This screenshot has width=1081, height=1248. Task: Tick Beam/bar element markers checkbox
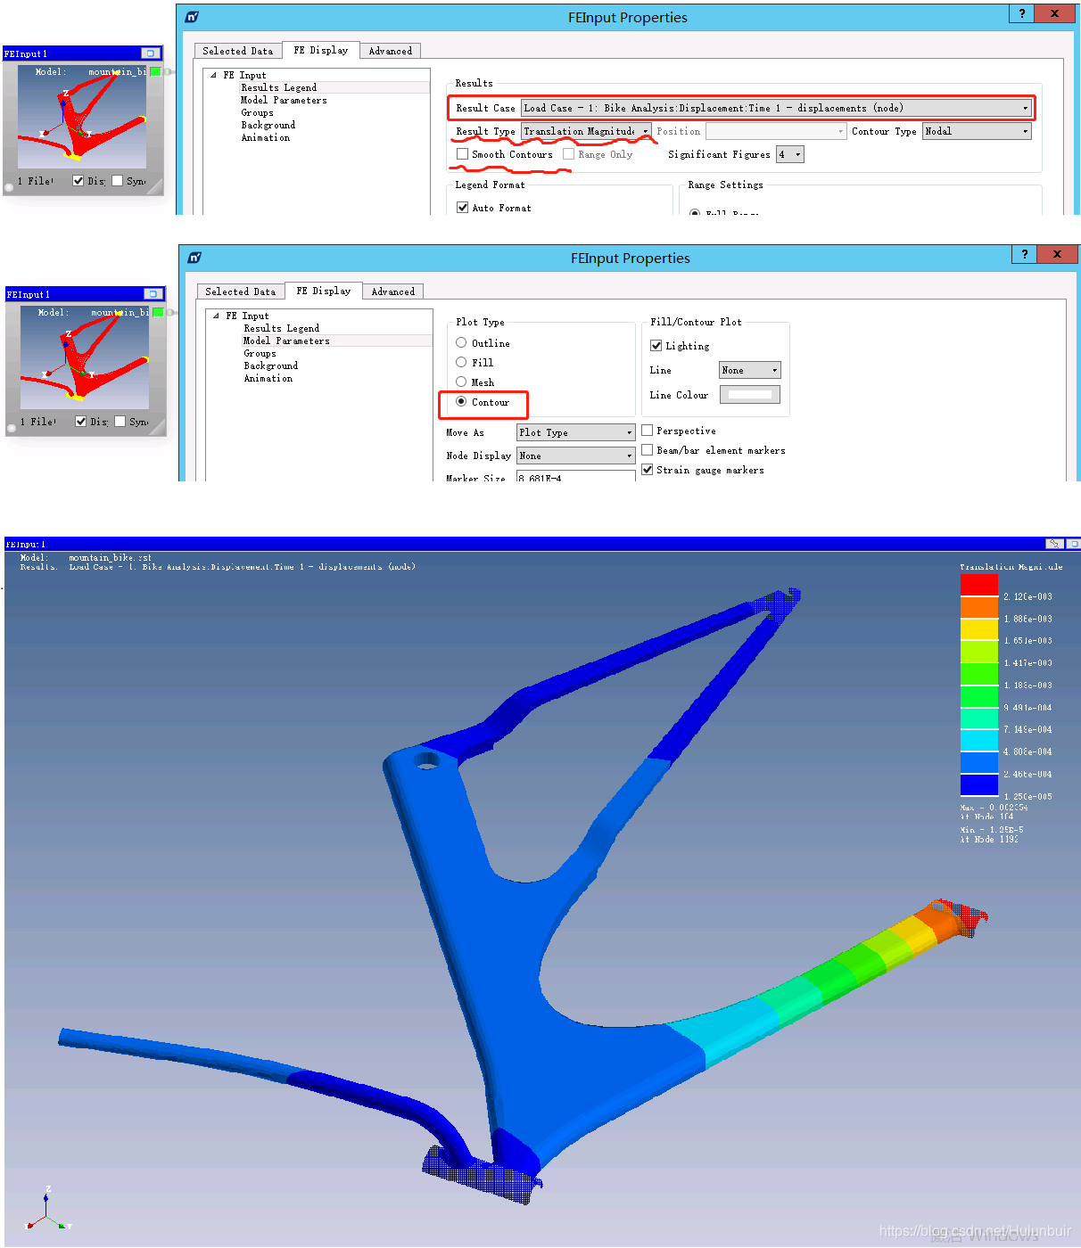click(x=648, y=450)
